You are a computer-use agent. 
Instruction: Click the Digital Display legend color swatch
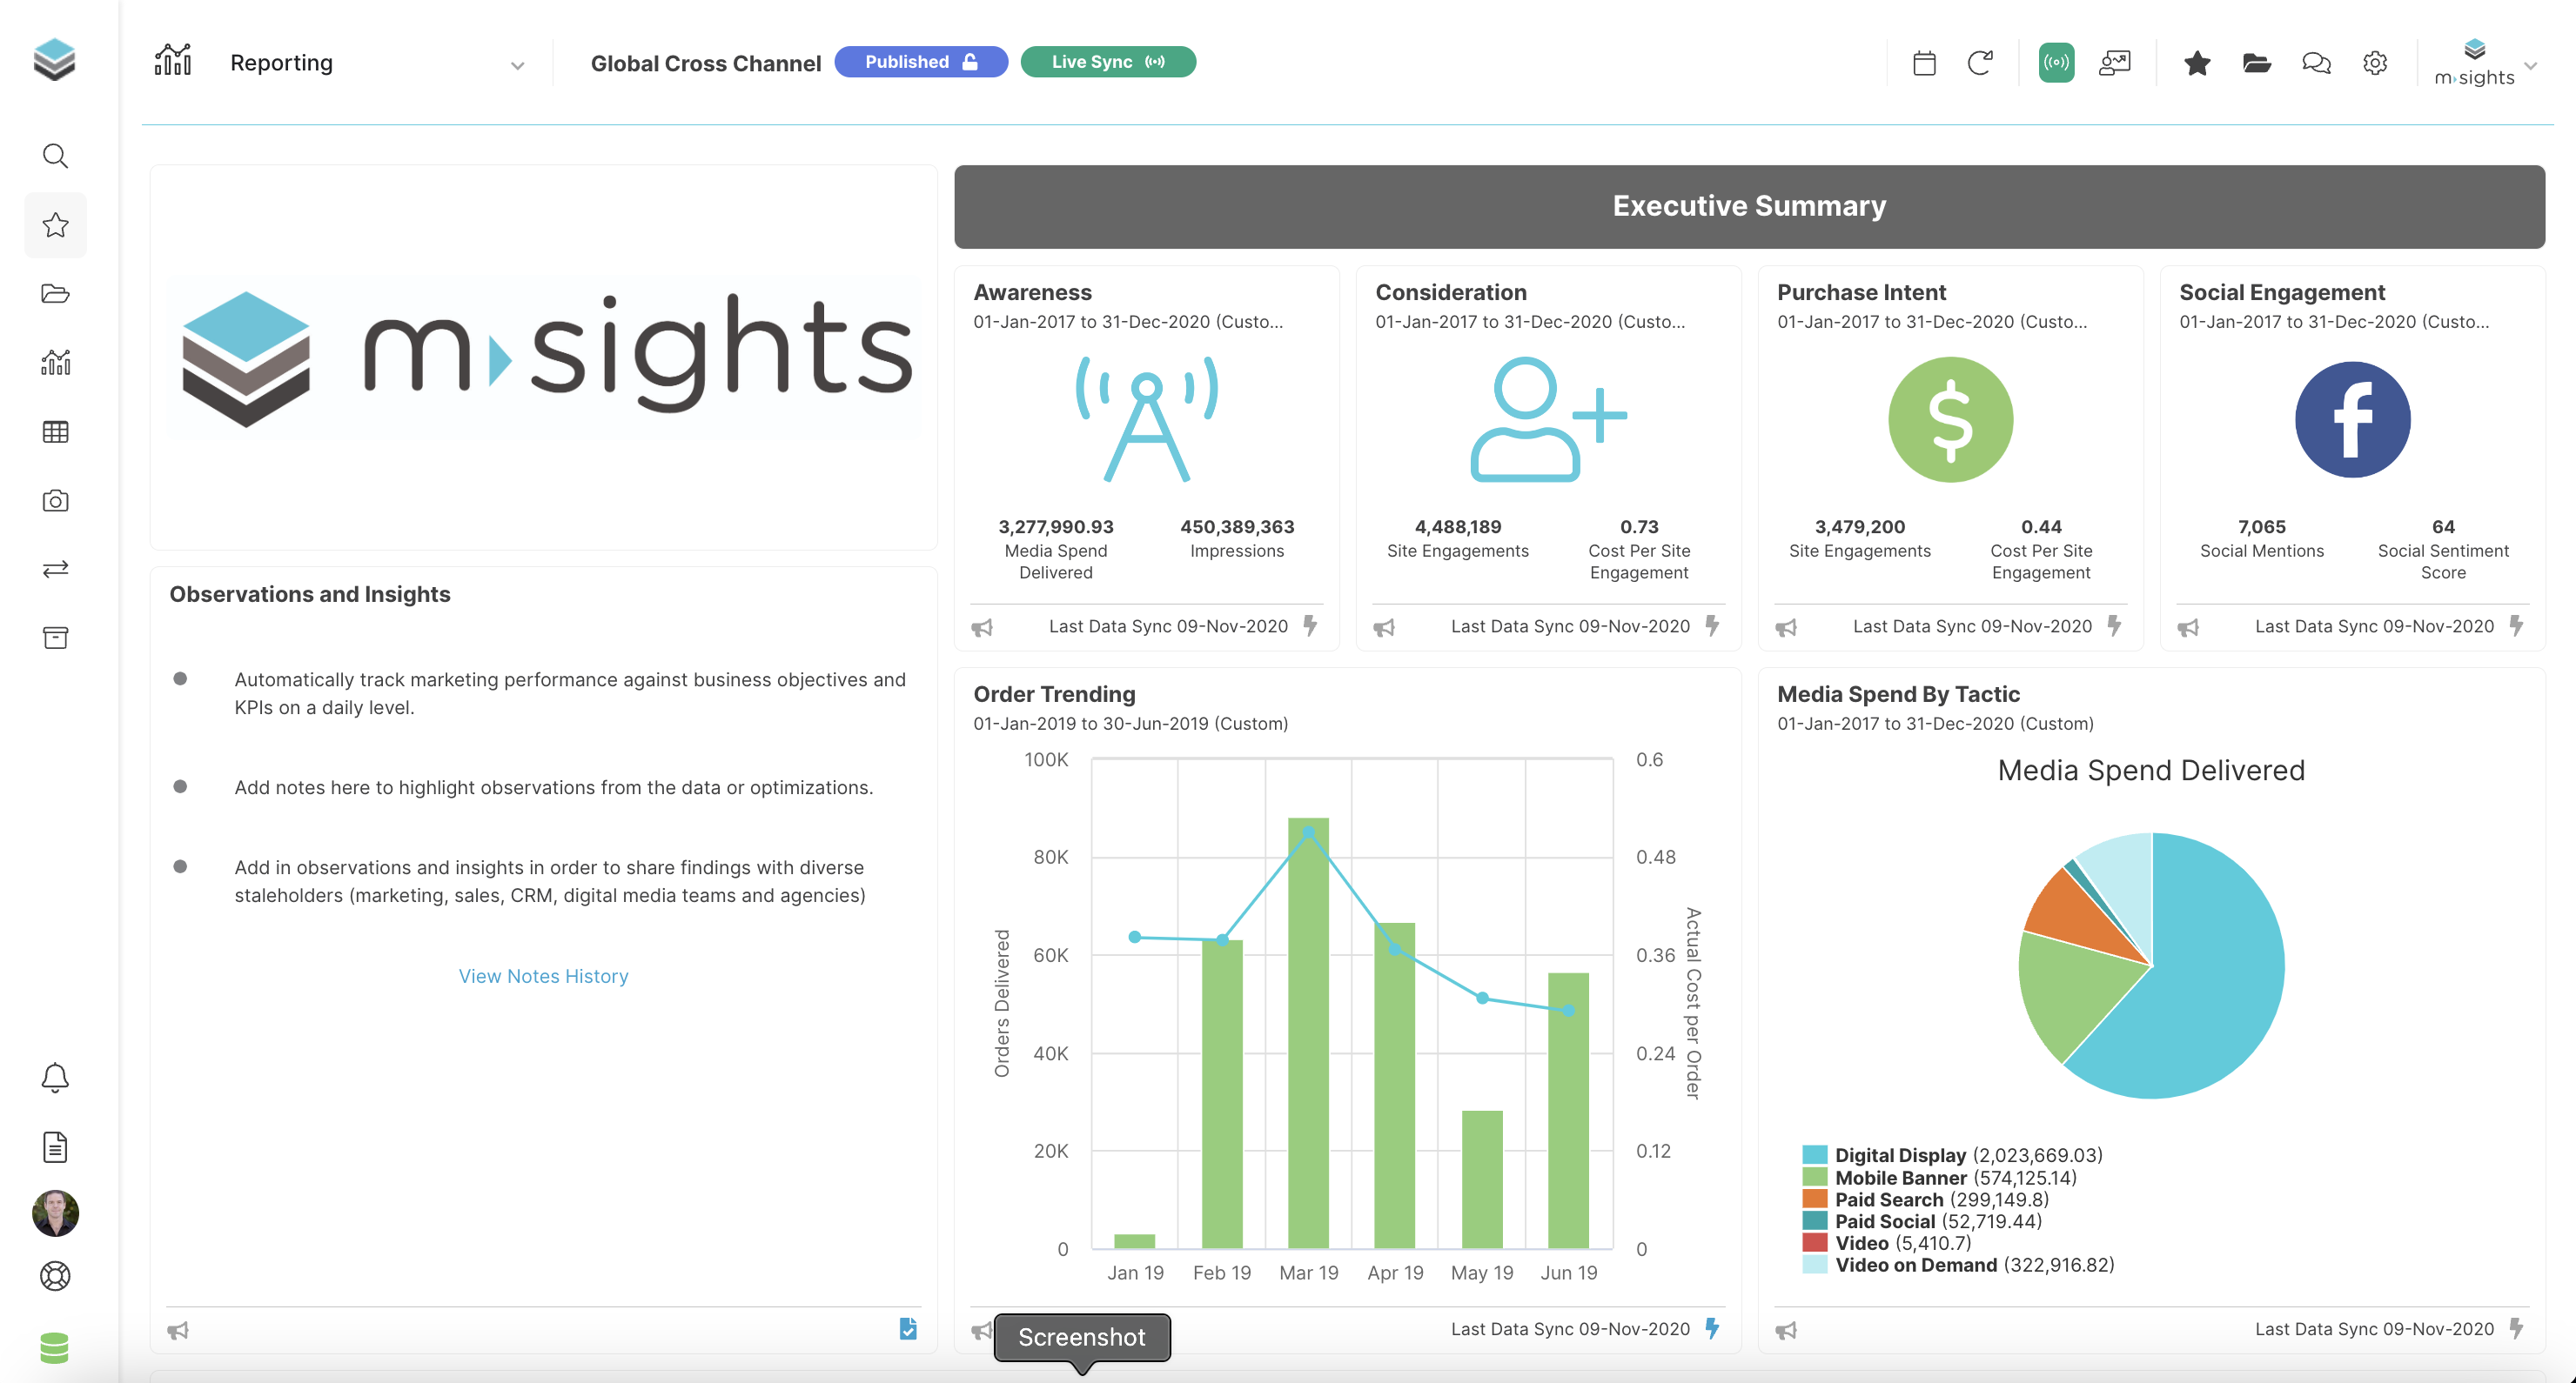pyautogui.click(x=1814, y=1155)
